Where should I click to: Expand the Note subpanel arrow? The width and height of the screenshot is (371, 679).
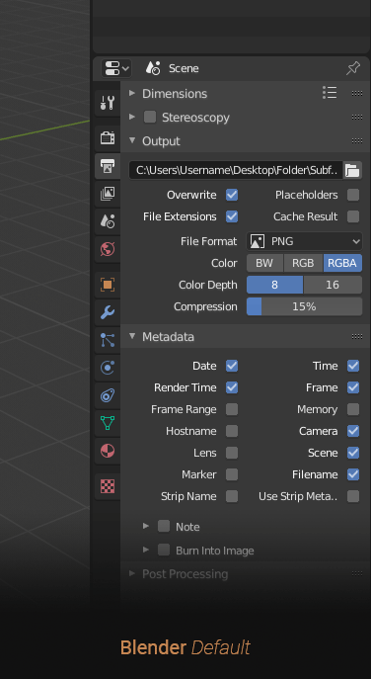tap(146, 526)
